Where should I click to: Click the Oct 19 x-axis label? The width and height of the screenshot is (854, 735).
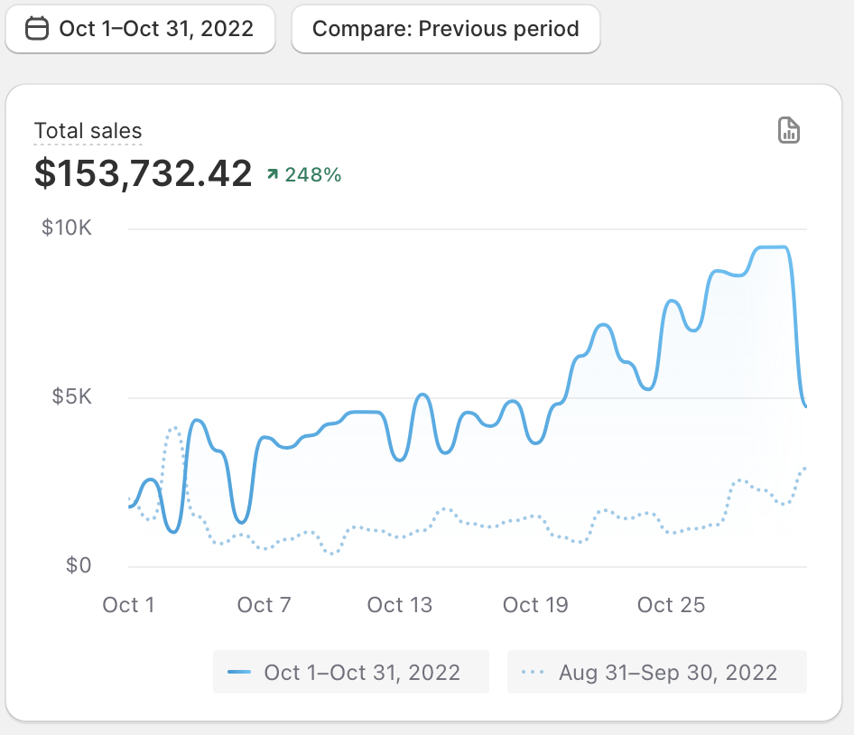pyautogui.click(x=534, y=605)
